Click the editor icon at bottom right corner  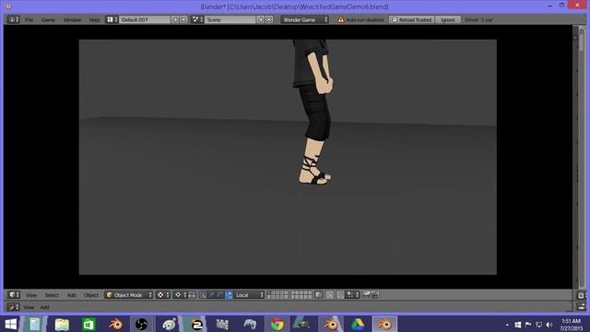coord(581,307)
